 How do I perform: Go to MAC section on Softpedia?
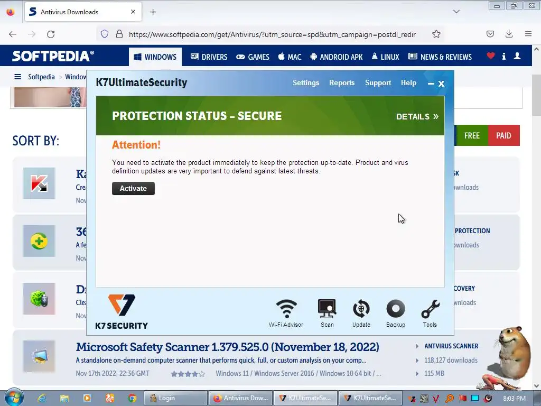[290, 57]
